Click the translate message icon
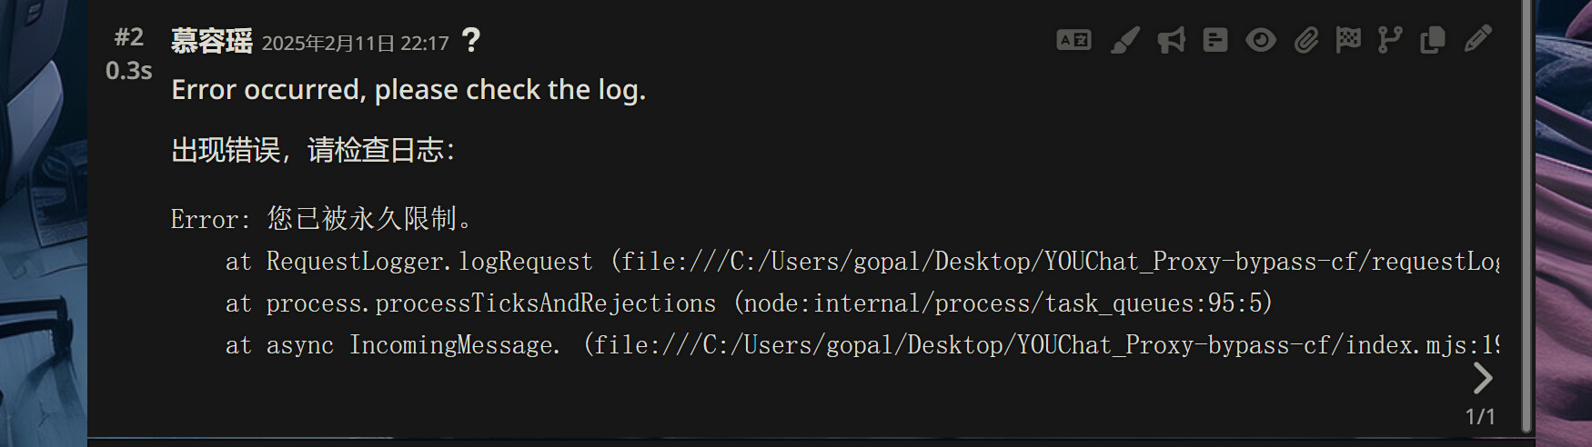The height and width of the screenshot is (447, 1592). (x=1073, y=40)
